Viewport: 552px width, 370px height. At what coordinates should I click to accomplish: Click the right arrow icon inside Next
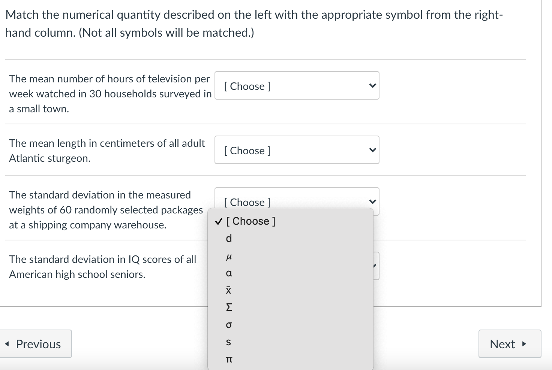pyautogui.click(x=524, y=343)
